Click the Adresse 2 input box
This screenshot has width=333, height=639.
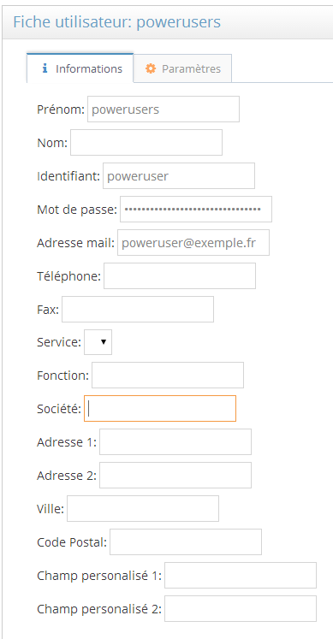click(x=175, y=475)
